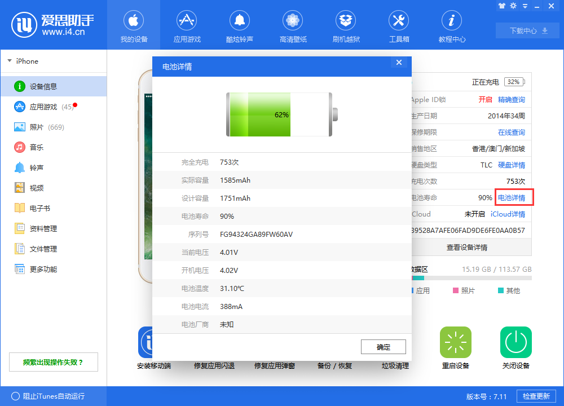Collapse the iPhone device list
This screenshot has height=406, width=564.
tap(10, 61)
